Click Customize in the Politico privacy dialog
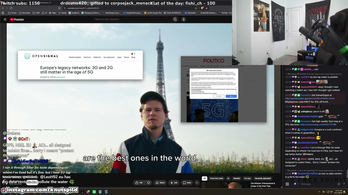 click(x=219, y=96)
